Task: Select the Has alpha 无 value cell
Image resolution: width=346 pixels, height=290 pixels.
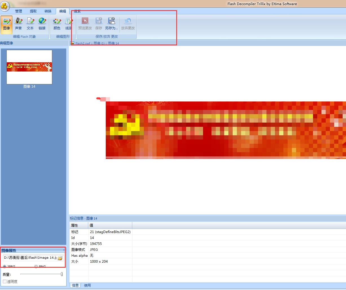Action: [x=110, y=255]
